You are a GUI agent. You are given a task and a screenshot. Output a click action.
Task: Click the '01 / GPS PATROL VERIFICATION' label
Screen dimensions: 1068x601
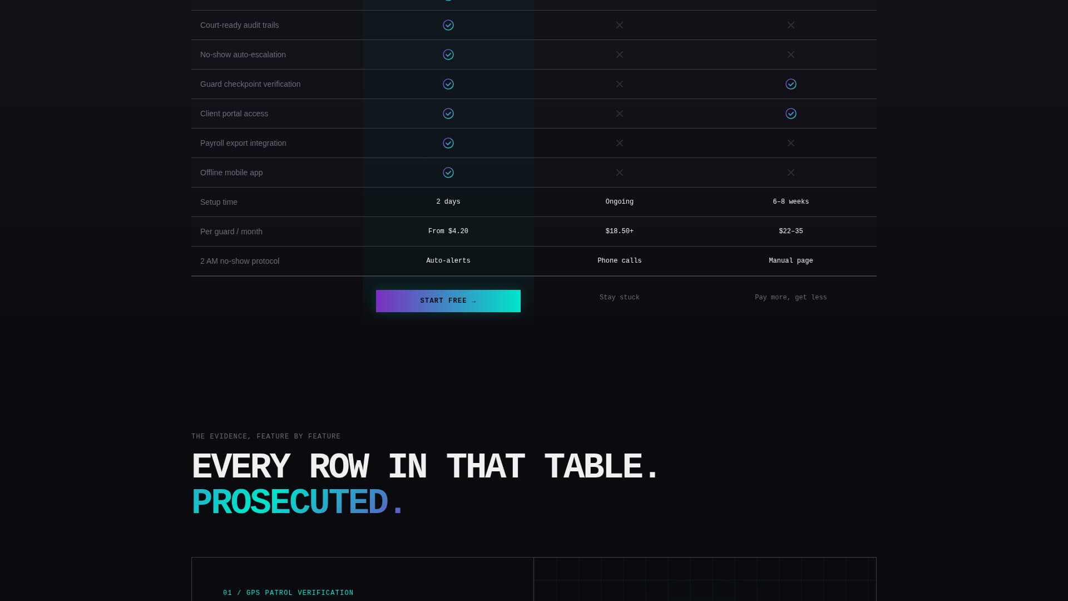(288, 593)
